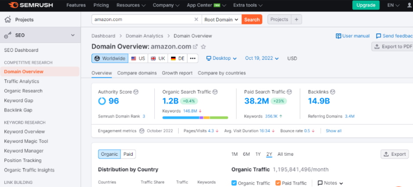Select the 1Y time range
Image resolution: width=413 pixels, height=187 pixels.
[x=258, y=154]
